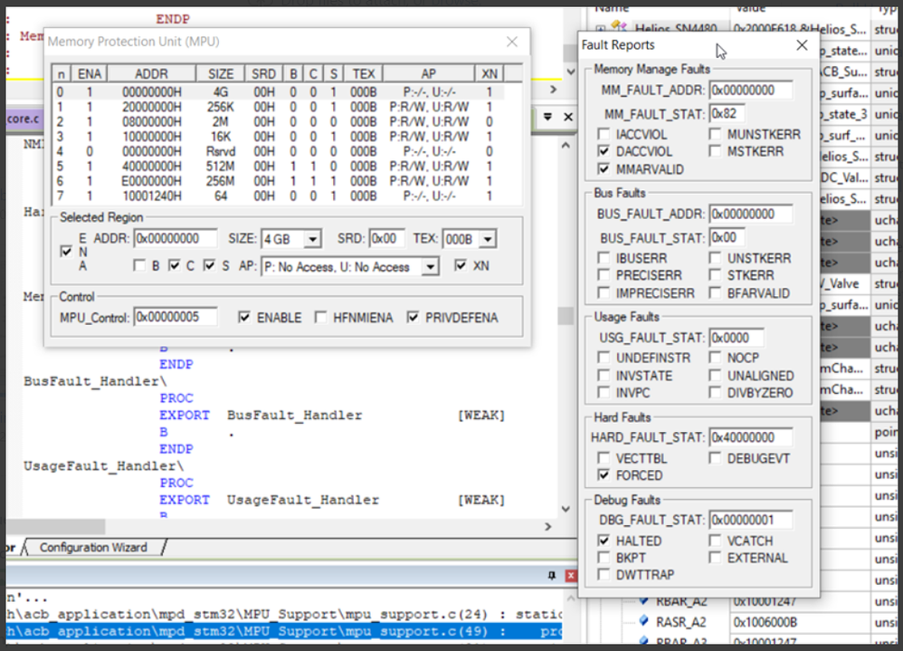The height and width of the screenshot is (651, 903).
Task: Check the IMPRECISERR checkbox
Action: coord(604,293)
